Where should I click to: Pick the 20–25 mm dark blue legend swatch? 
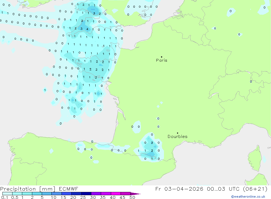pyautogui.click(x=76, y=194)
